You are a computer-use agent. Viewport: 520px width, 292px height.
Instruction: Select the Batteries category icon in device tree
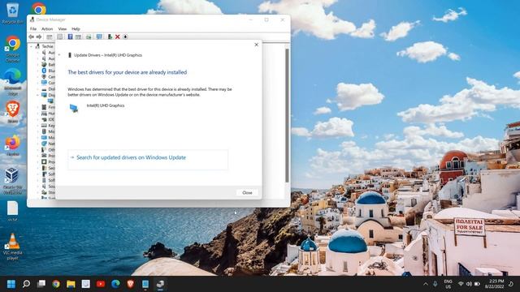point(44,65)
